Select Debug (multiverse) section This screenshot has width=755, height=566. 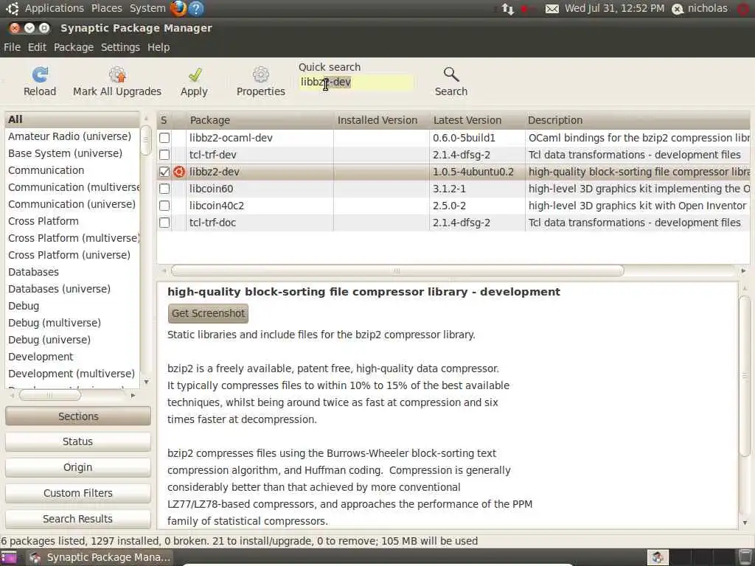coord(72,323)
